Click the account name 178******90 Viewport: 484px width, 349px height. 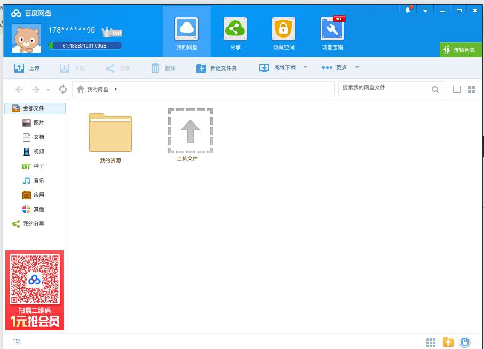[72, 30]
